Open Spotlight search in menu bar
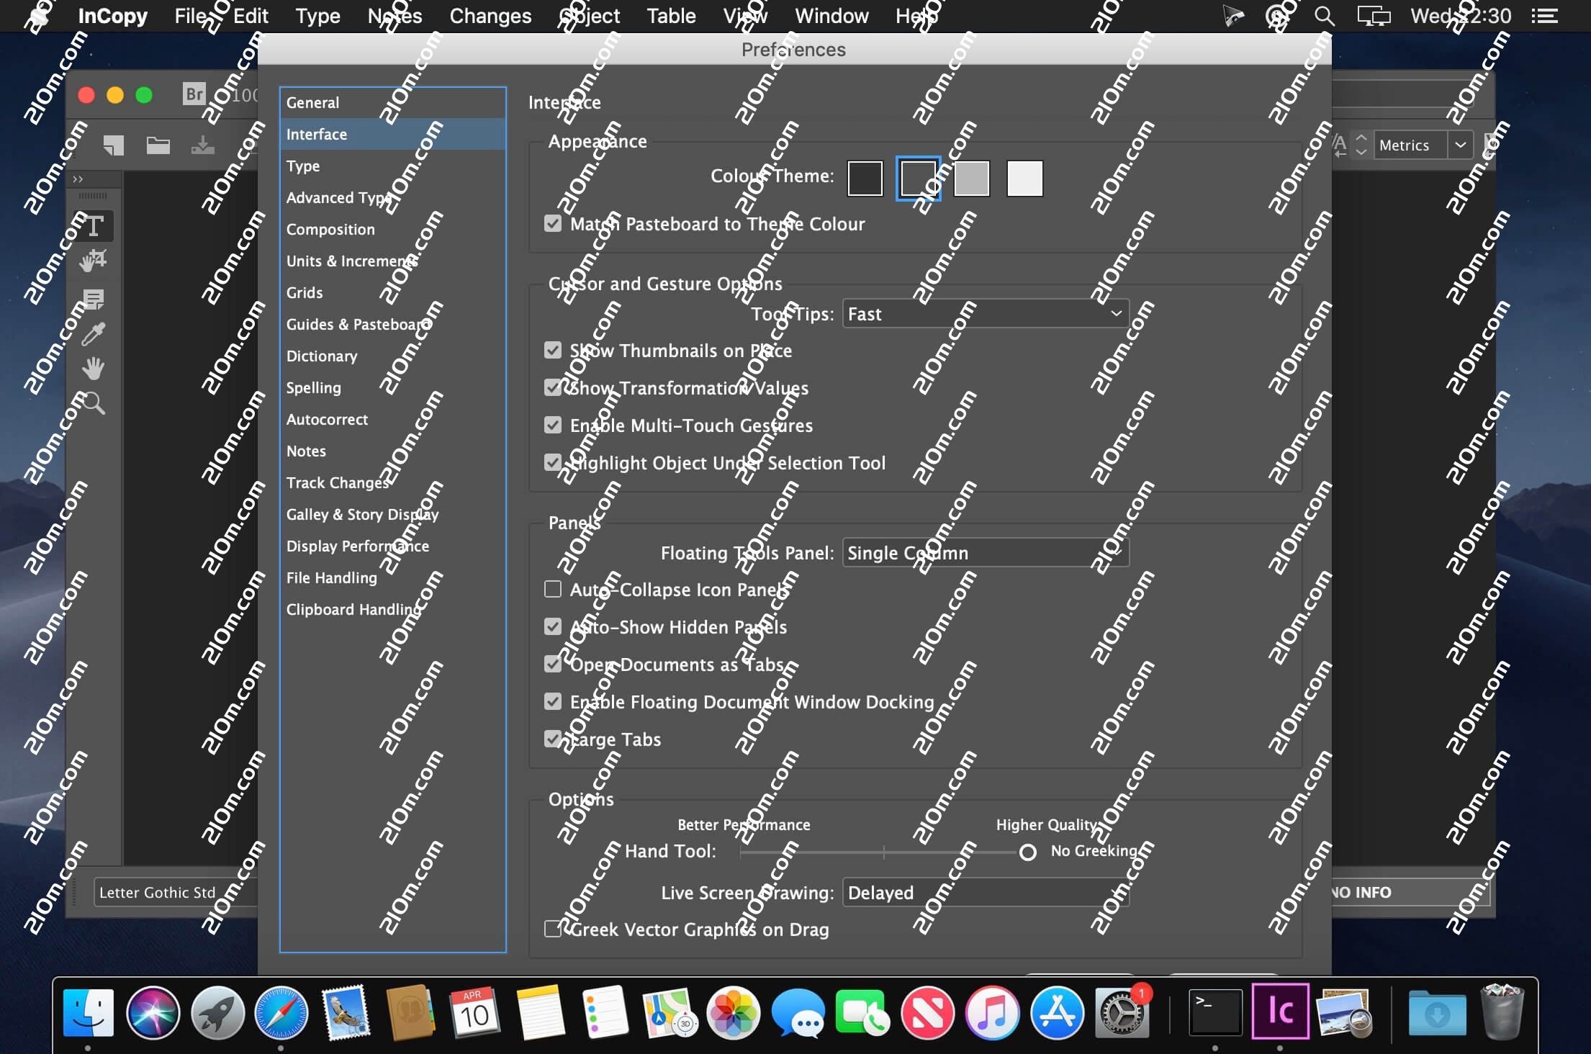 pos(1324,16)
